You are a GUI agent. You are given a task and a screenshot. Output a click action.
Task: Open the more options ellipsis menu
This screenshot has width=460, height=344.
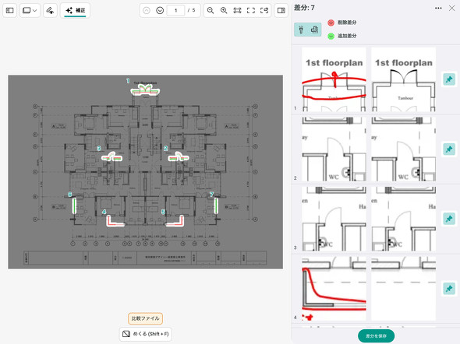[x=438, y=9]
